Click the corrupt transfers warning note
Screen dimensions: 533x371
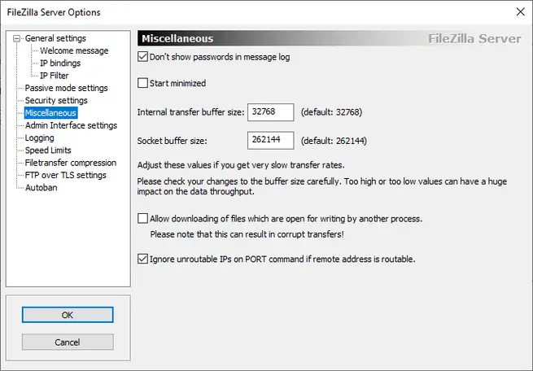pyautogui.click(x=247, y=234)
